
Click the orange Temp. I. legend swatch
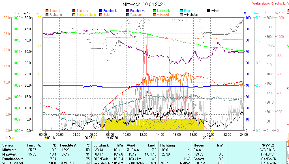[47, 11]
